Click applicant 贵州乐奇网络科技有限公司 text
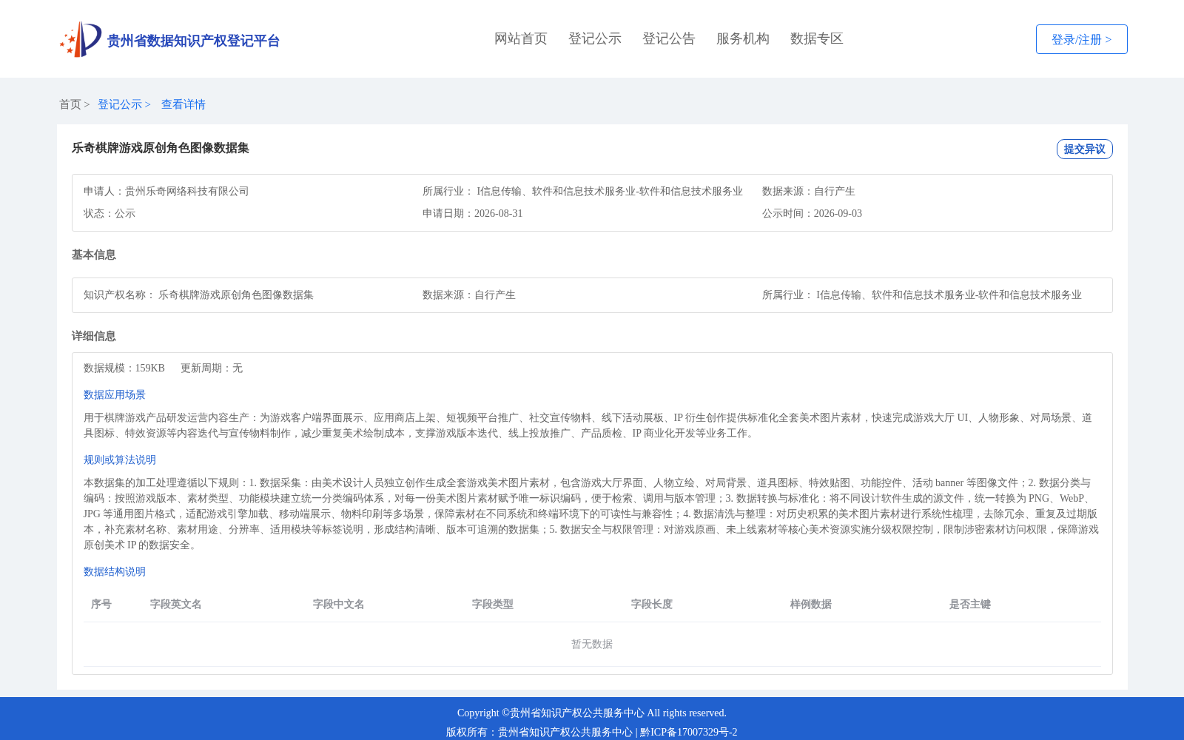 coord(187,191)
